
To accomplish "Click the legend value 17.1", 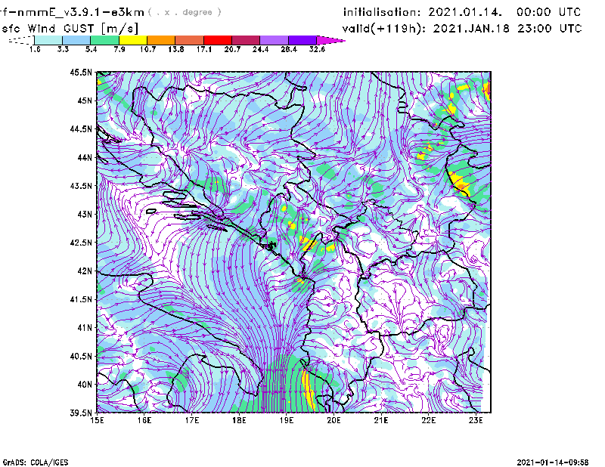I will (x=203, y=49).
